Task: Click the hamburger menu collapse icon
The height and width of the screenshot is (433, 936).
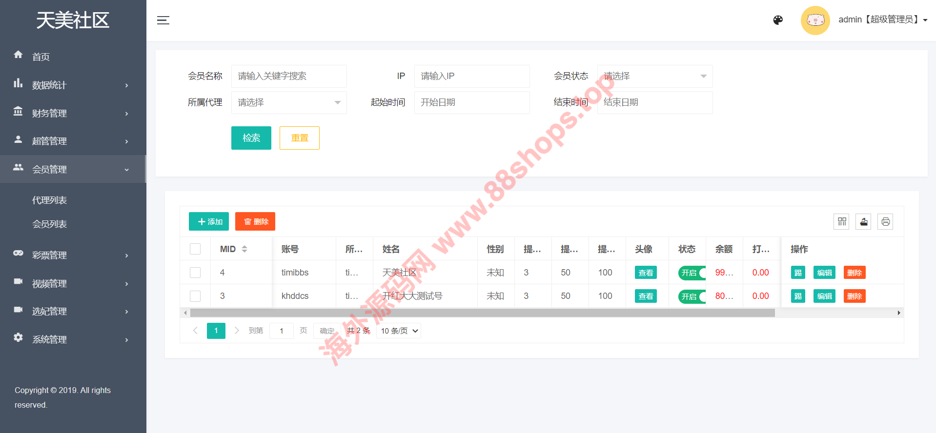Action: [x=163, y=20]
